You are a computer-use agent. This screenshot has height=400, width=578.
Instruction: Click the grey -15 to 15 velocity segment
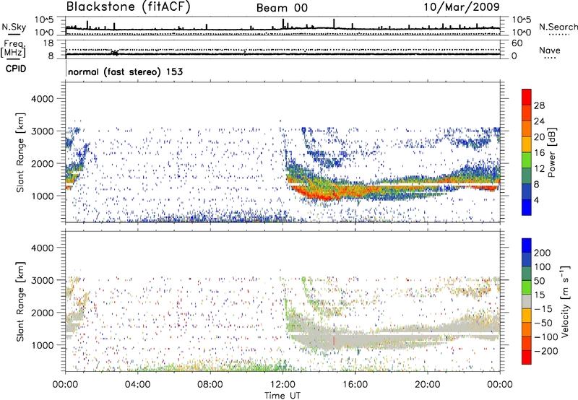click(x=527, y=301)
